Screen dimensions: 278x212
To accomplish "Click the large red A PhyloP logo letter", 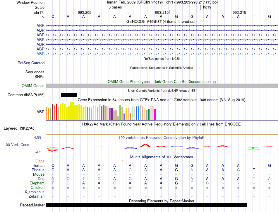I will (145, 145).
